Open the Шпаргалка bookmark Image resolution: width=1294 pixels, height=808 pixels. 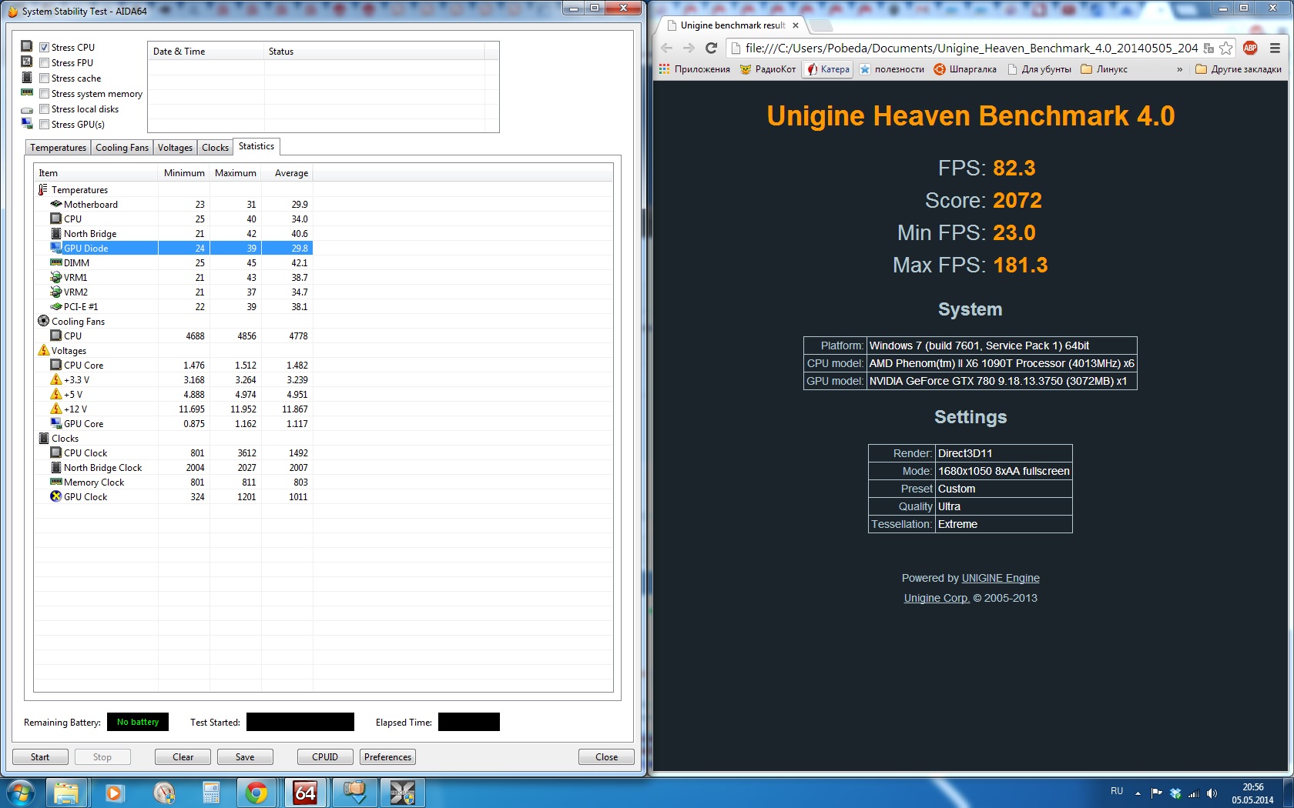pos(965,69)
